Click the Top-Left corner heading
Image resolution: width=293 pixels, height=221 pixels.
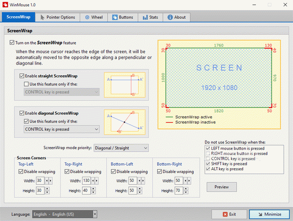[x=26, y=164]
